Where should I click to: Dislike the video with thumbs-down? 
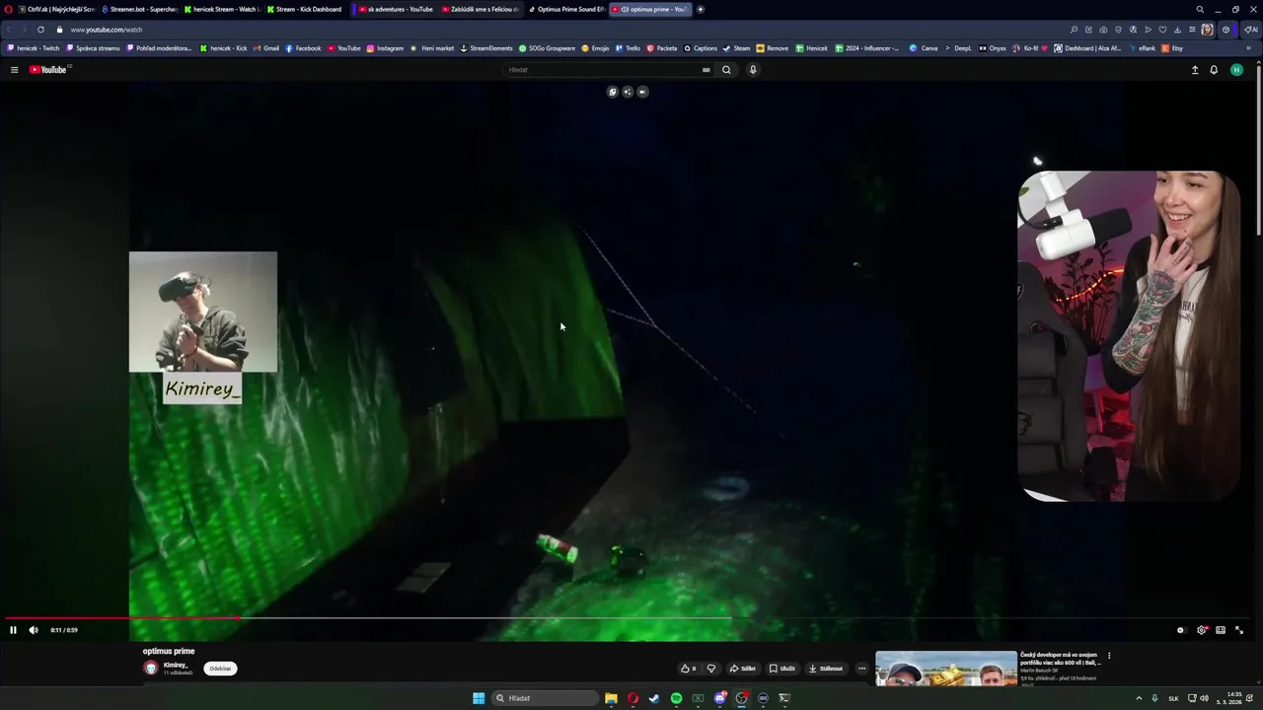click(x=710, y=669)
